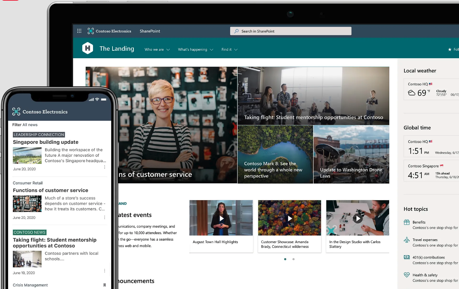Select the Travel expenses icon in Hot topics

407,239
